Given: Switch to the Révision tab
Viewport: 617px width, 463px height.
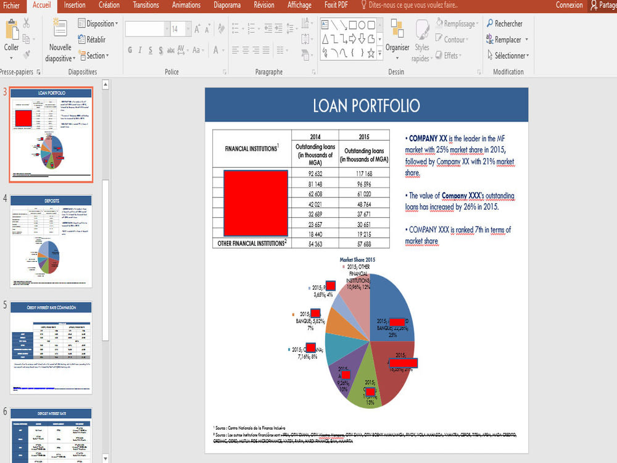Looking at the screenshot, I should click(264, 5).
